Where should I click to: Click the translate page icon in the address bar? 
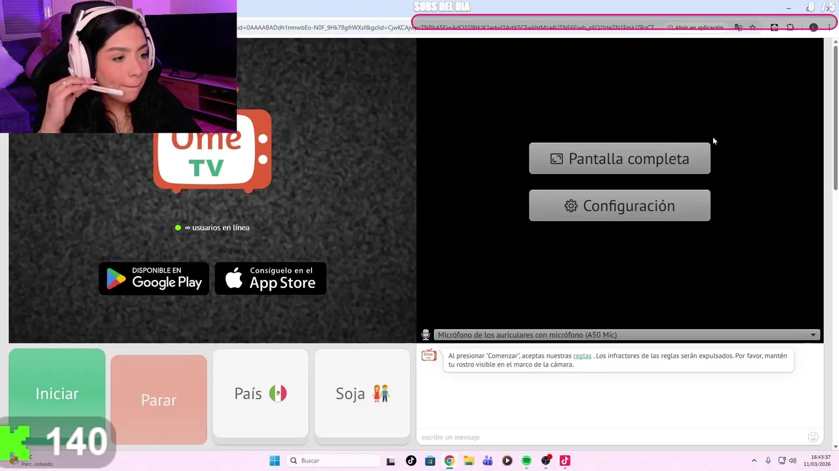739,27
